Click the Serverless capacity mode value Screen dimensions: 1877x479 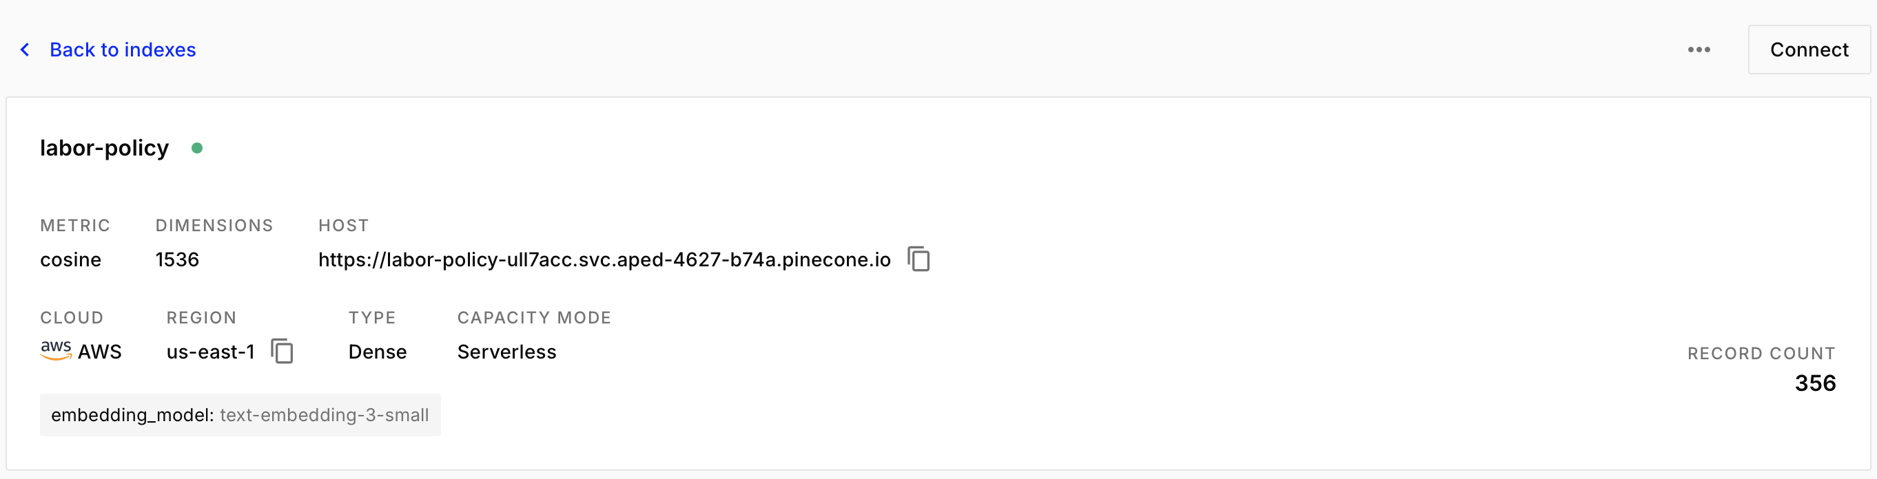click(506, 352)
